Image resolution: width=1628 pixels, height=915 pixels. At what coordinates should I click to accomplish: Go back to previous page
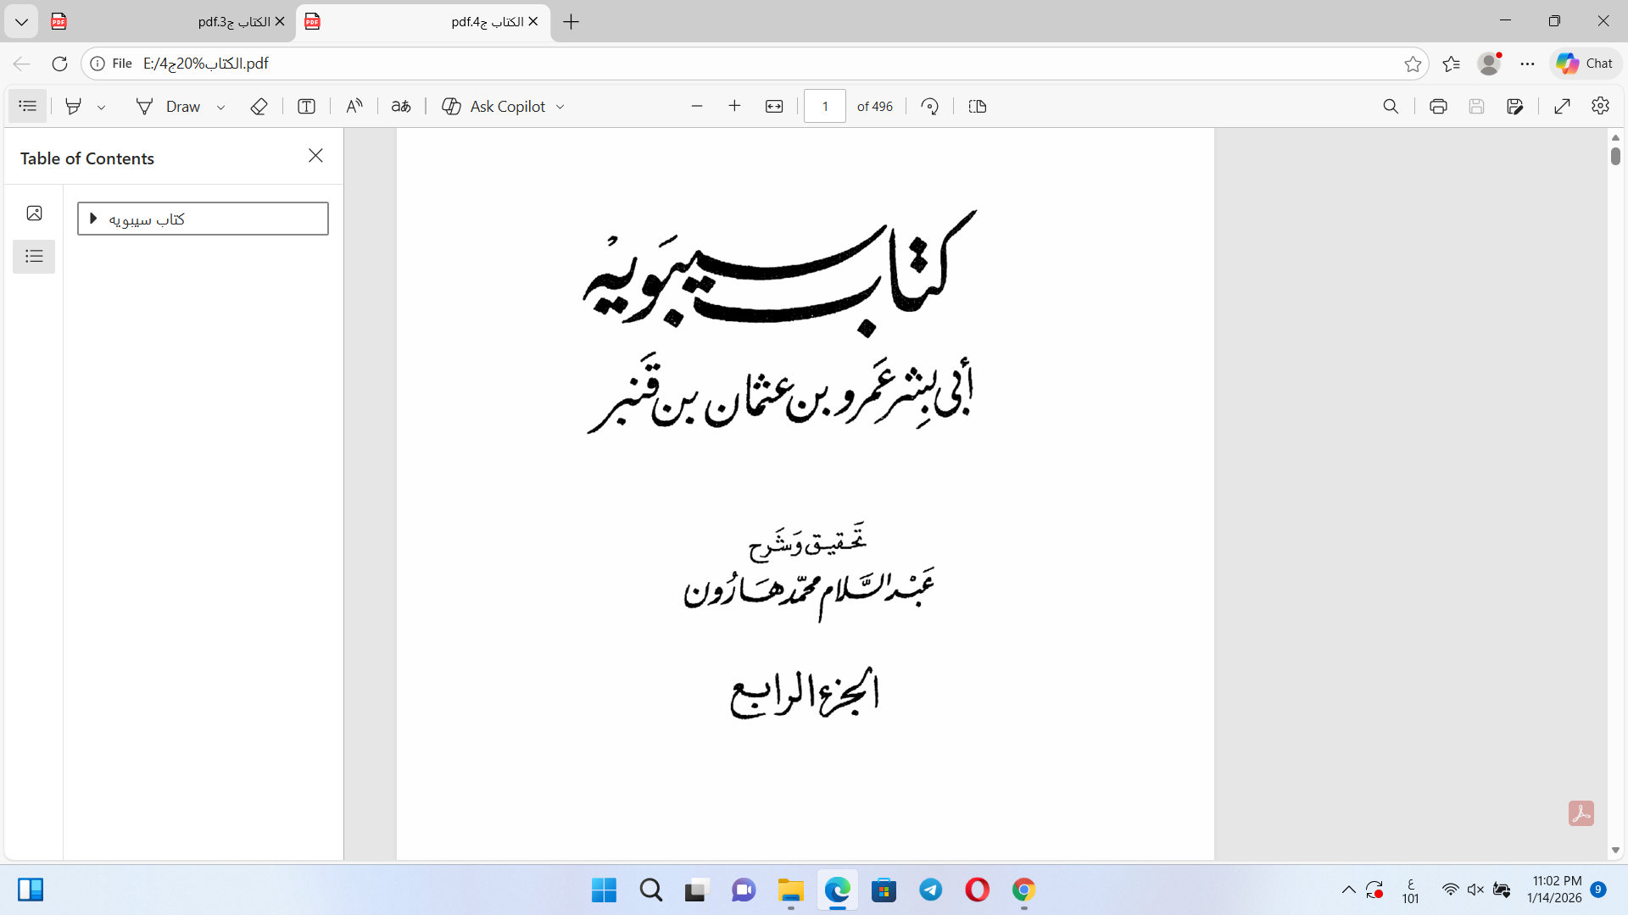pyautogui.click(x=22, y=64)
